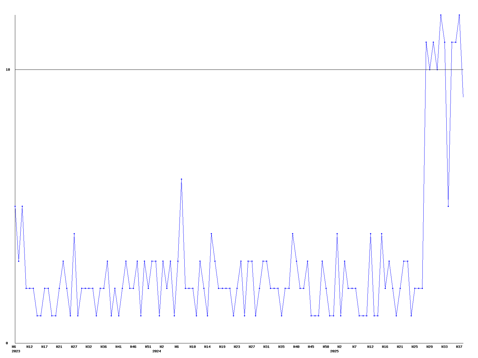The width and height of the screenshot is (478, 358).
Task: Click the y-axis label 10
Action: [x=8, y=70]
